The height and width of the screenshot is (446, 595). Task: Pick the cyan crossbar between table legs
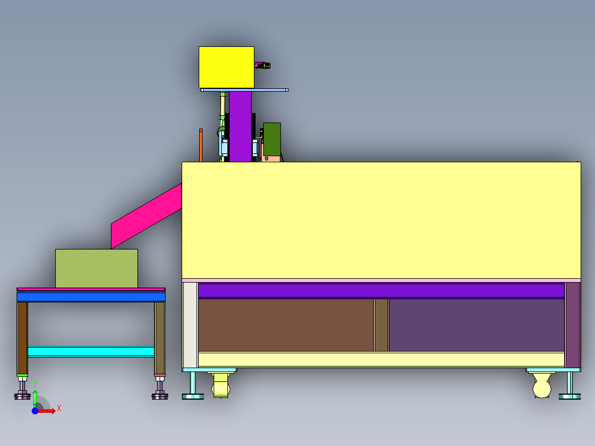pos(91,352)
